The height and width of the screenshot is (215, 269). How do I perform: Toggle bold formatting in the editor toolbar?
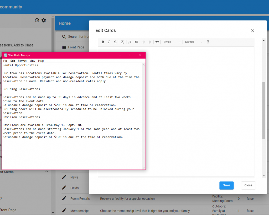pyautogui.click(x=103, y=42)
